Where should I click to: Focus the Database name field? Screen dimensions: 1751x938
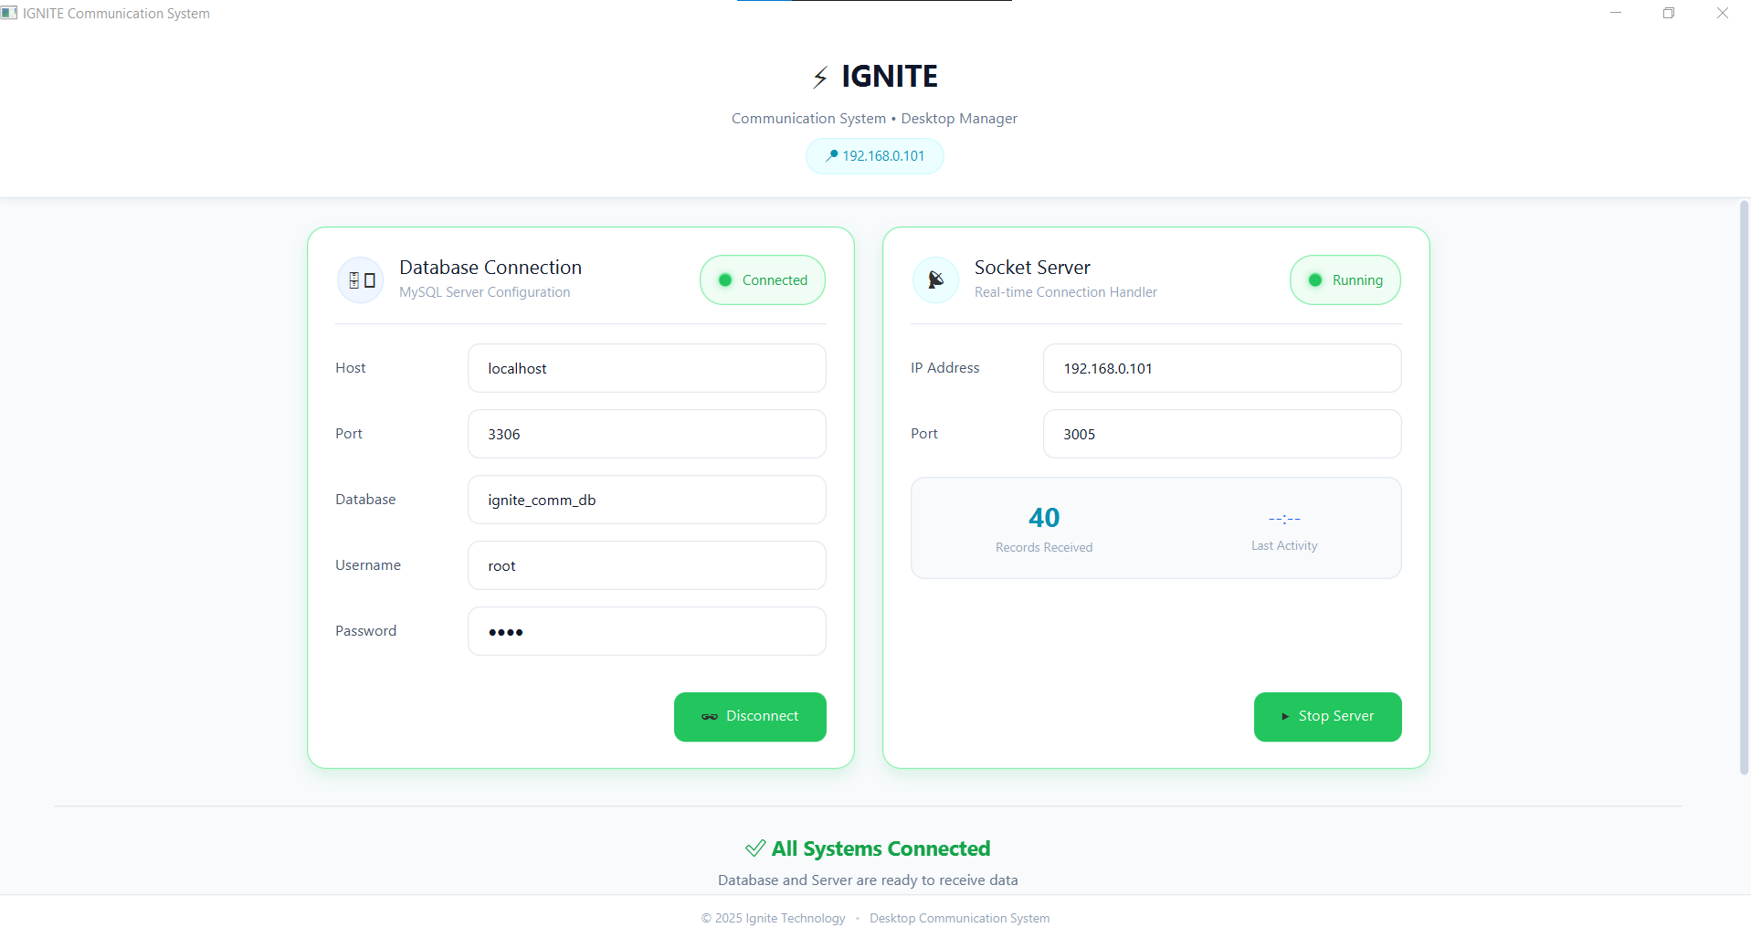[647, 500]
